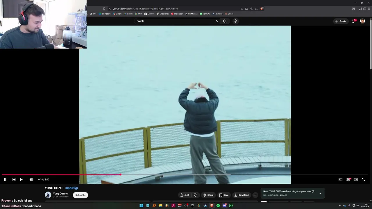The image size is (372, 209).
Task: Open Steam from the taskbar
Action: pos(205,206)
